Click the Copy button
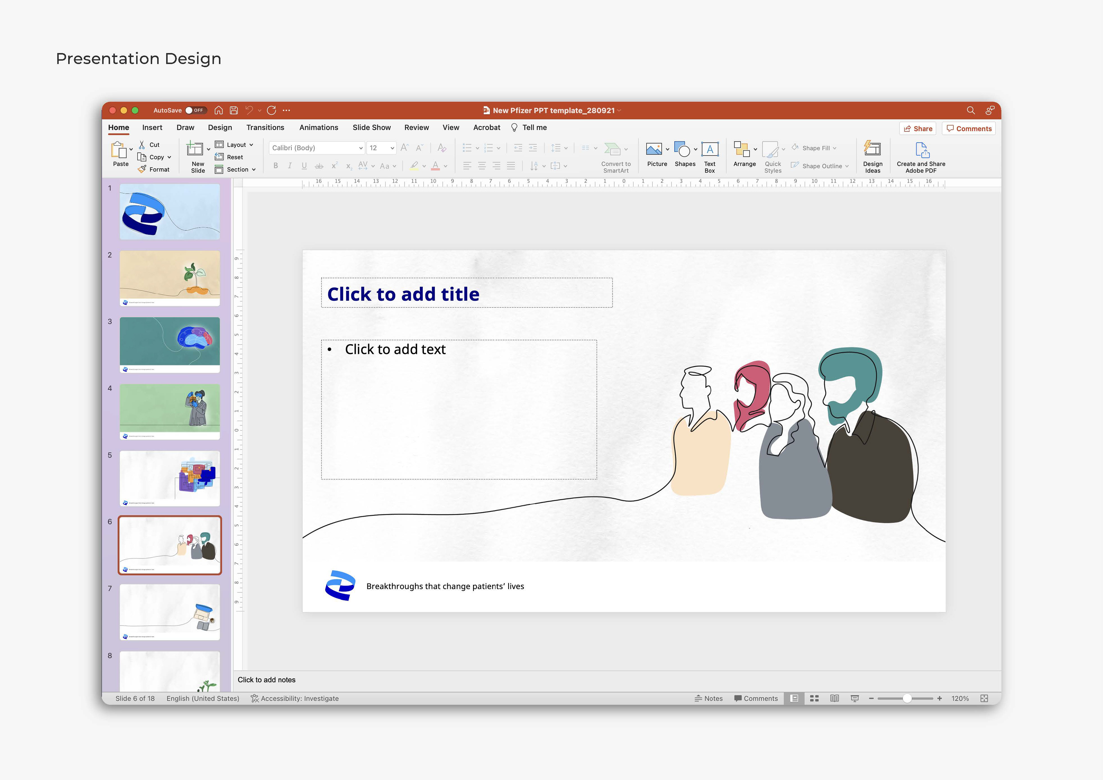This screenshot has height=780, width=1103. (x=151, y=157)
